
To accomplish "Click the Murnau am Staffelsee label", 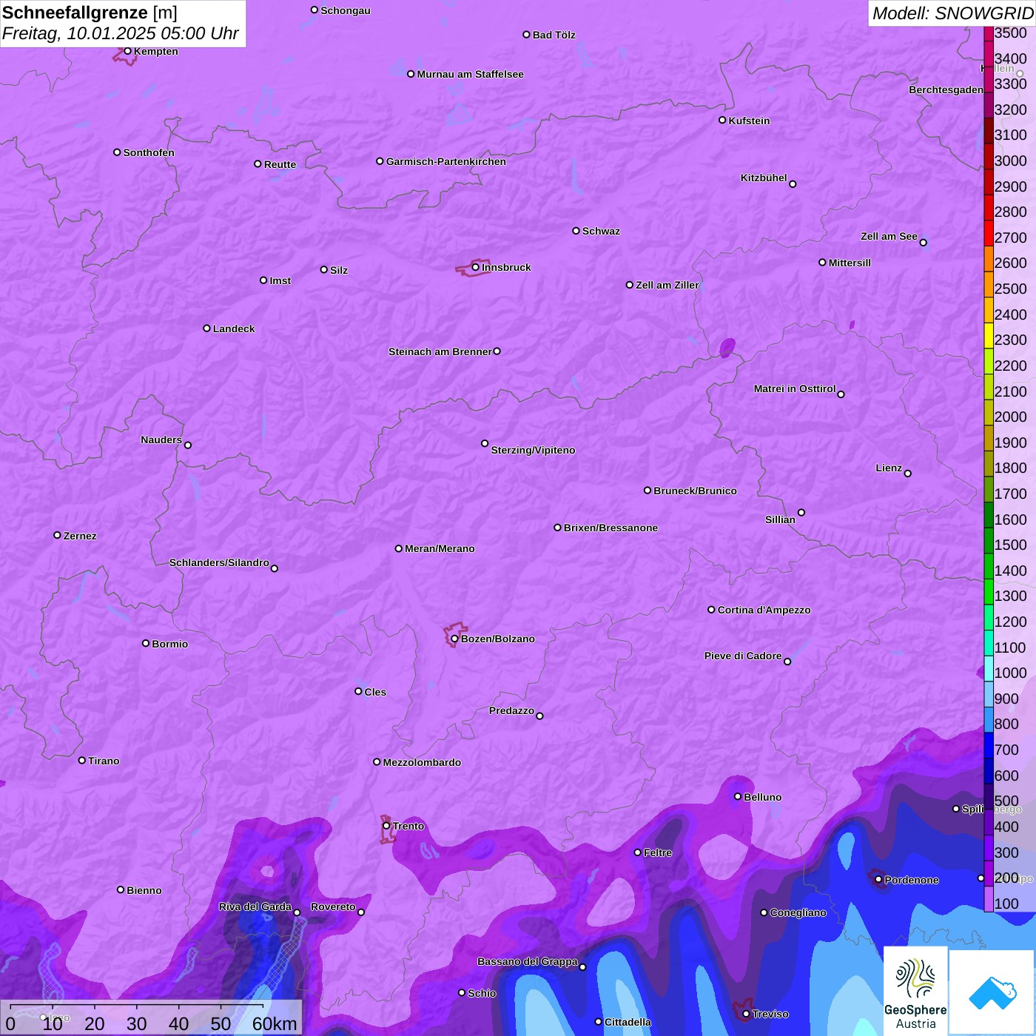I will pos(470,74).
